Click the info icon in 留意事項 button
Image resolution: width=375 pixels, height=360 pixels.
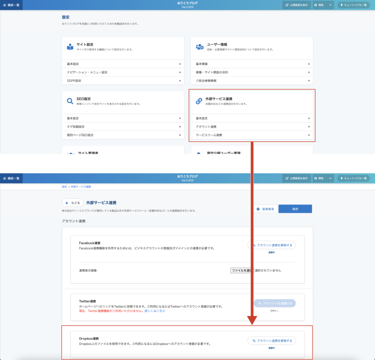pyautogui.click(x=258, y=209)
